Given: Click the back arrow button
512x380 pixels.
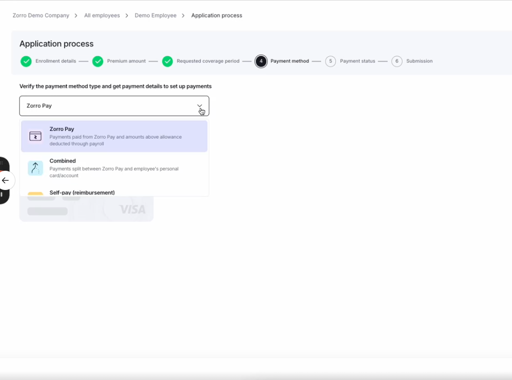Looking at the screenshot, I should 5,180.
